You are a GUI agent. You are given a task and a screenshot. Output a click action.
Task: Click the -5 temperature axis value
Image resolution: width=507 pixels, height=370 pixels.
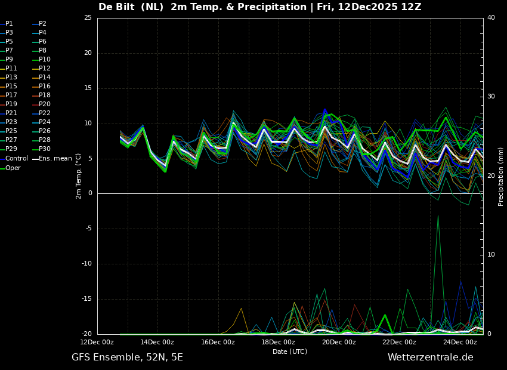89,229
